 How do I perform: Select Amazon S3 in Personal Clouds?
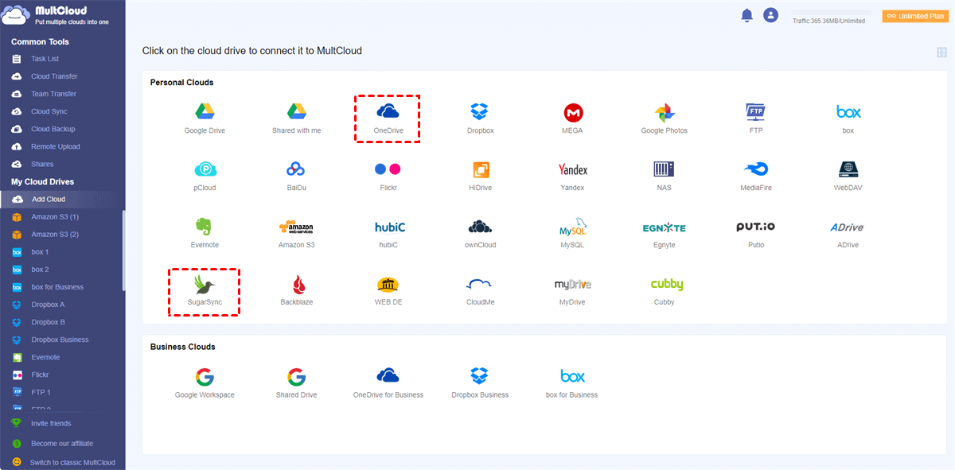click(297, 233)
